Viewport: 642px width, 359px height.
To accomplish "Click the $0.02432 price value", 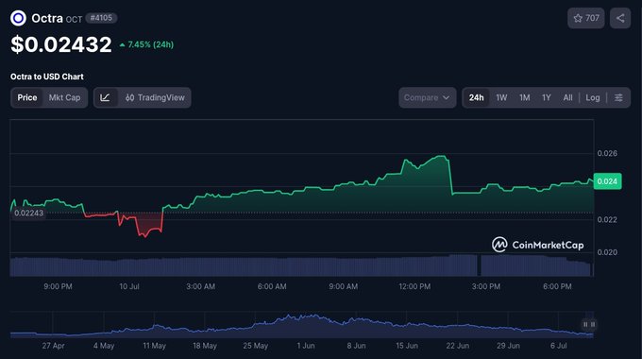I will point(61,44).
